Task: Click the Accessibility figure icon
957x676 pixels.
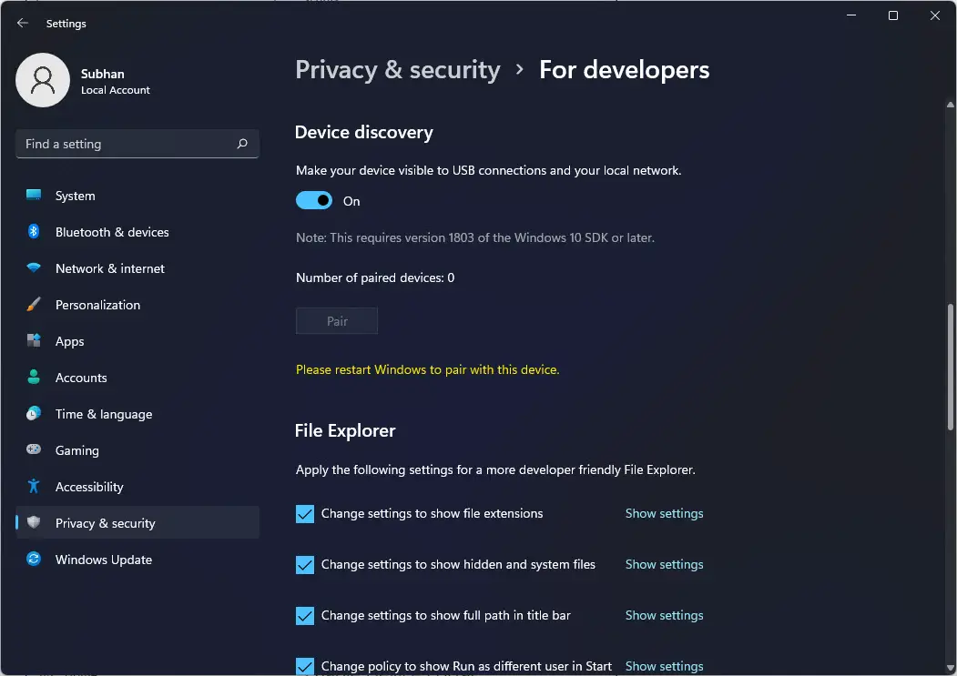Action: 34,486
